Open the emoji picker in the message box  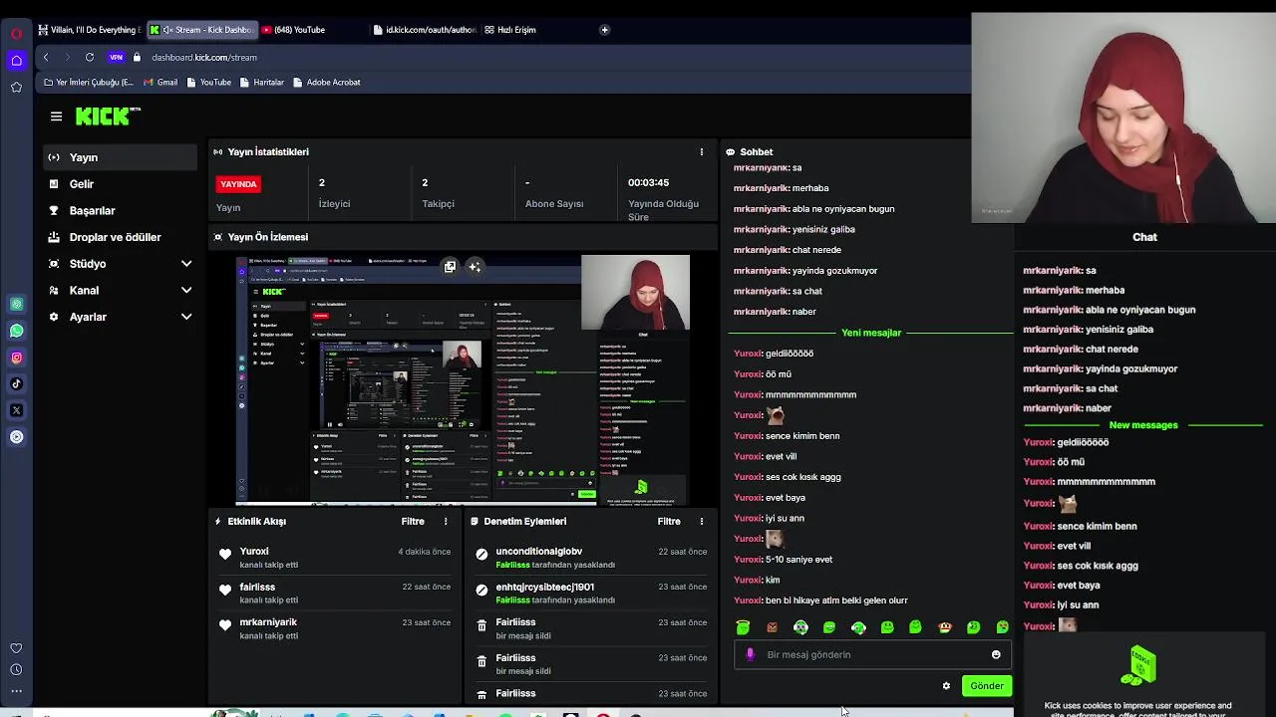click(x=996, y=655)
